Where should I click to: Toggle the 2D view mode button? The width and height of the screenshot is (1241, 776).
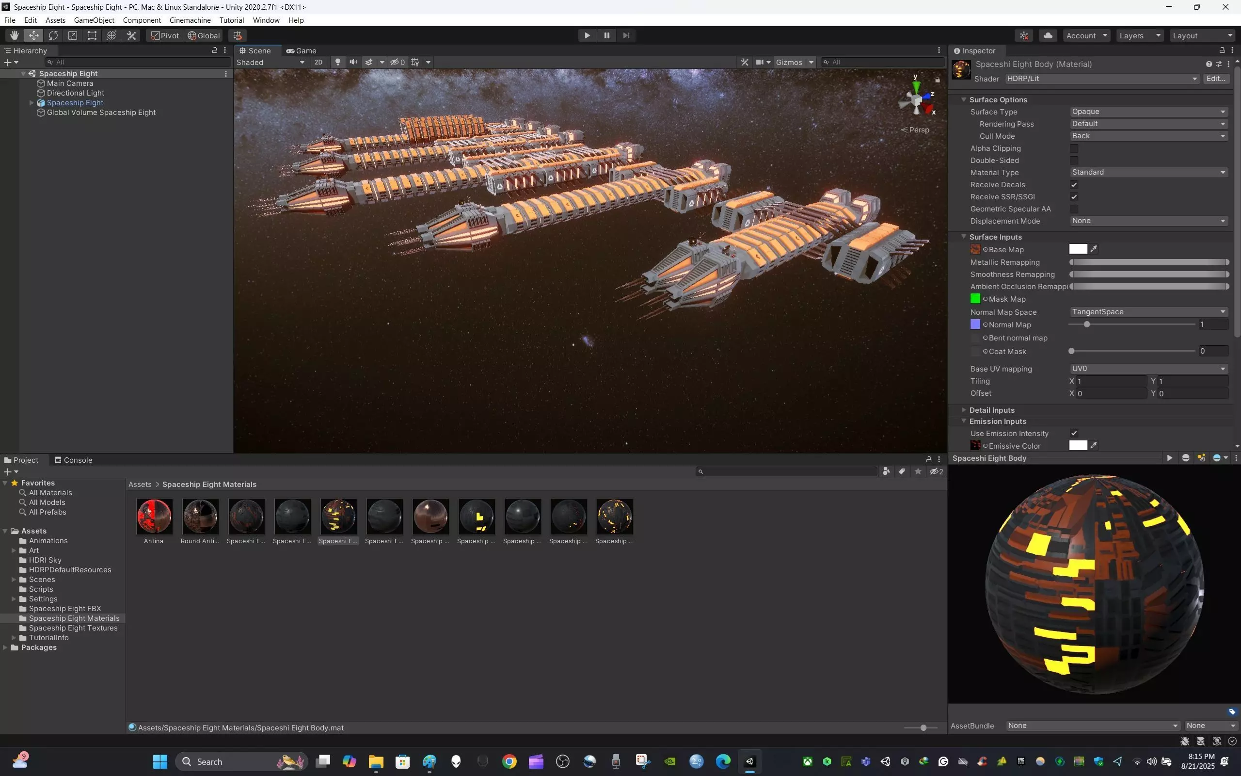tap(318, 62)
